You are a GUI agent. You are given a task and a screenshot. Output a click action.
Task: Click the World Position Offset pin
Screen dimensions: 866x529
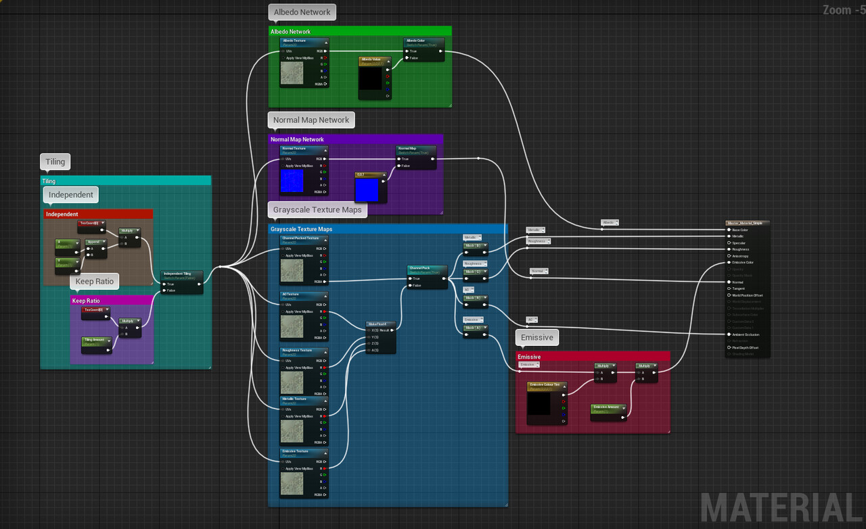729,295
